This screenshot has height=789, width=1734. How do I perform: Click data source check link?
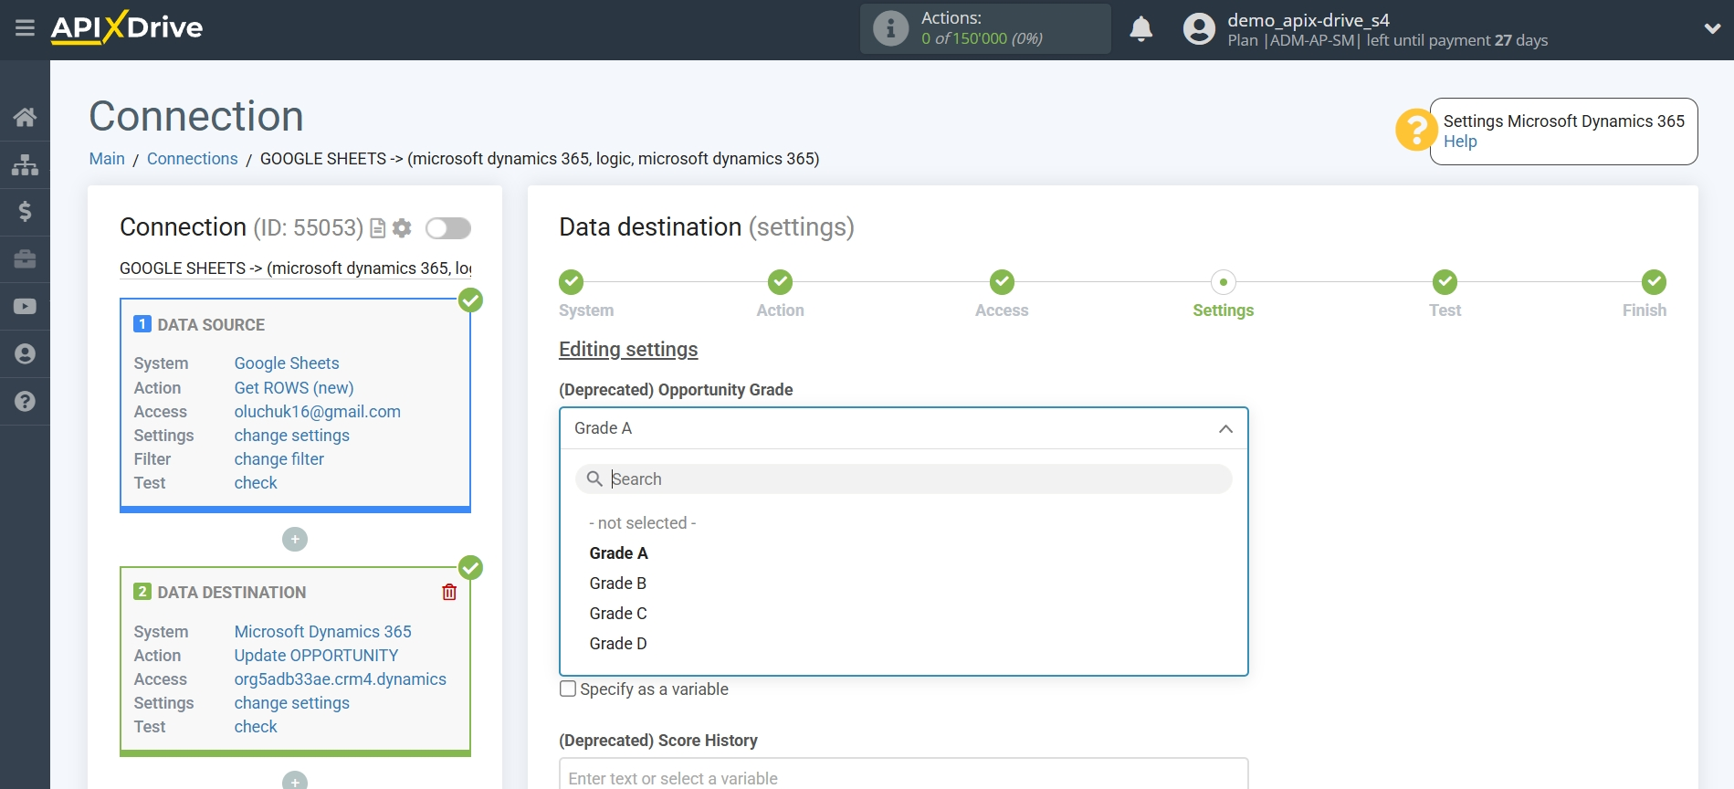click(x=256, y=483)
